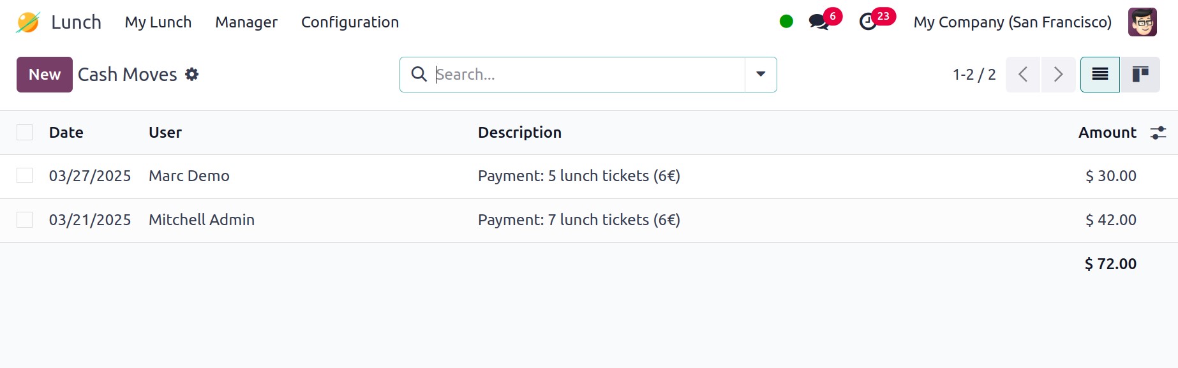Expand the search filters dropdown arrow

[761, 75]
